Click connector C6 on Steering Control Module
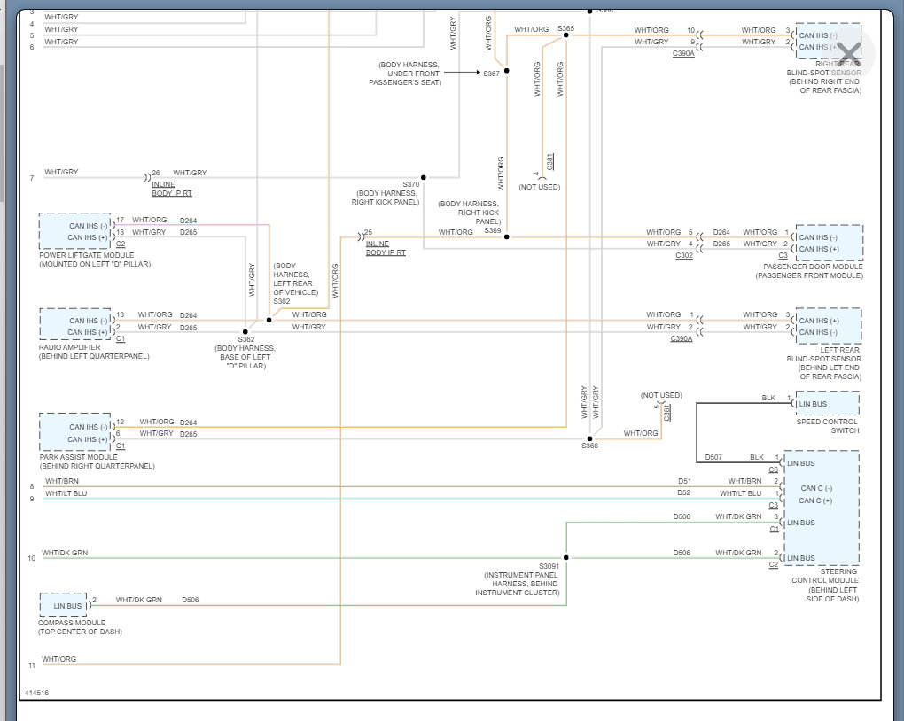Viewport: 904px width, 721px height. coord(773,469)
